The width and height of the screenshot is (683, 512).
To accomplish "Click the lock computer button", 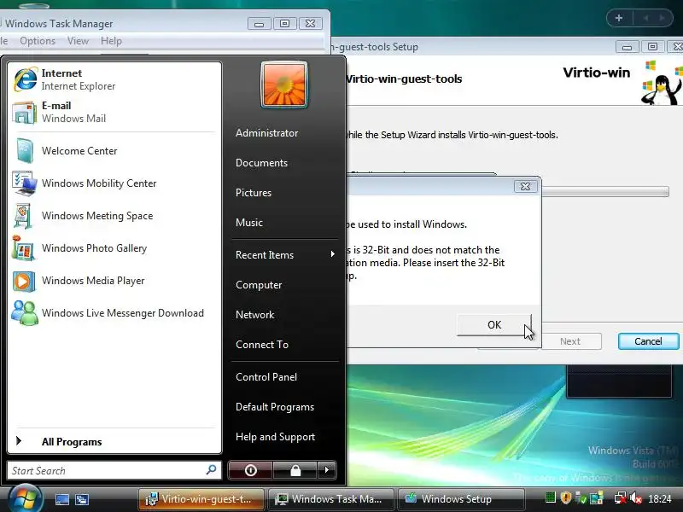I will point(295,470).
